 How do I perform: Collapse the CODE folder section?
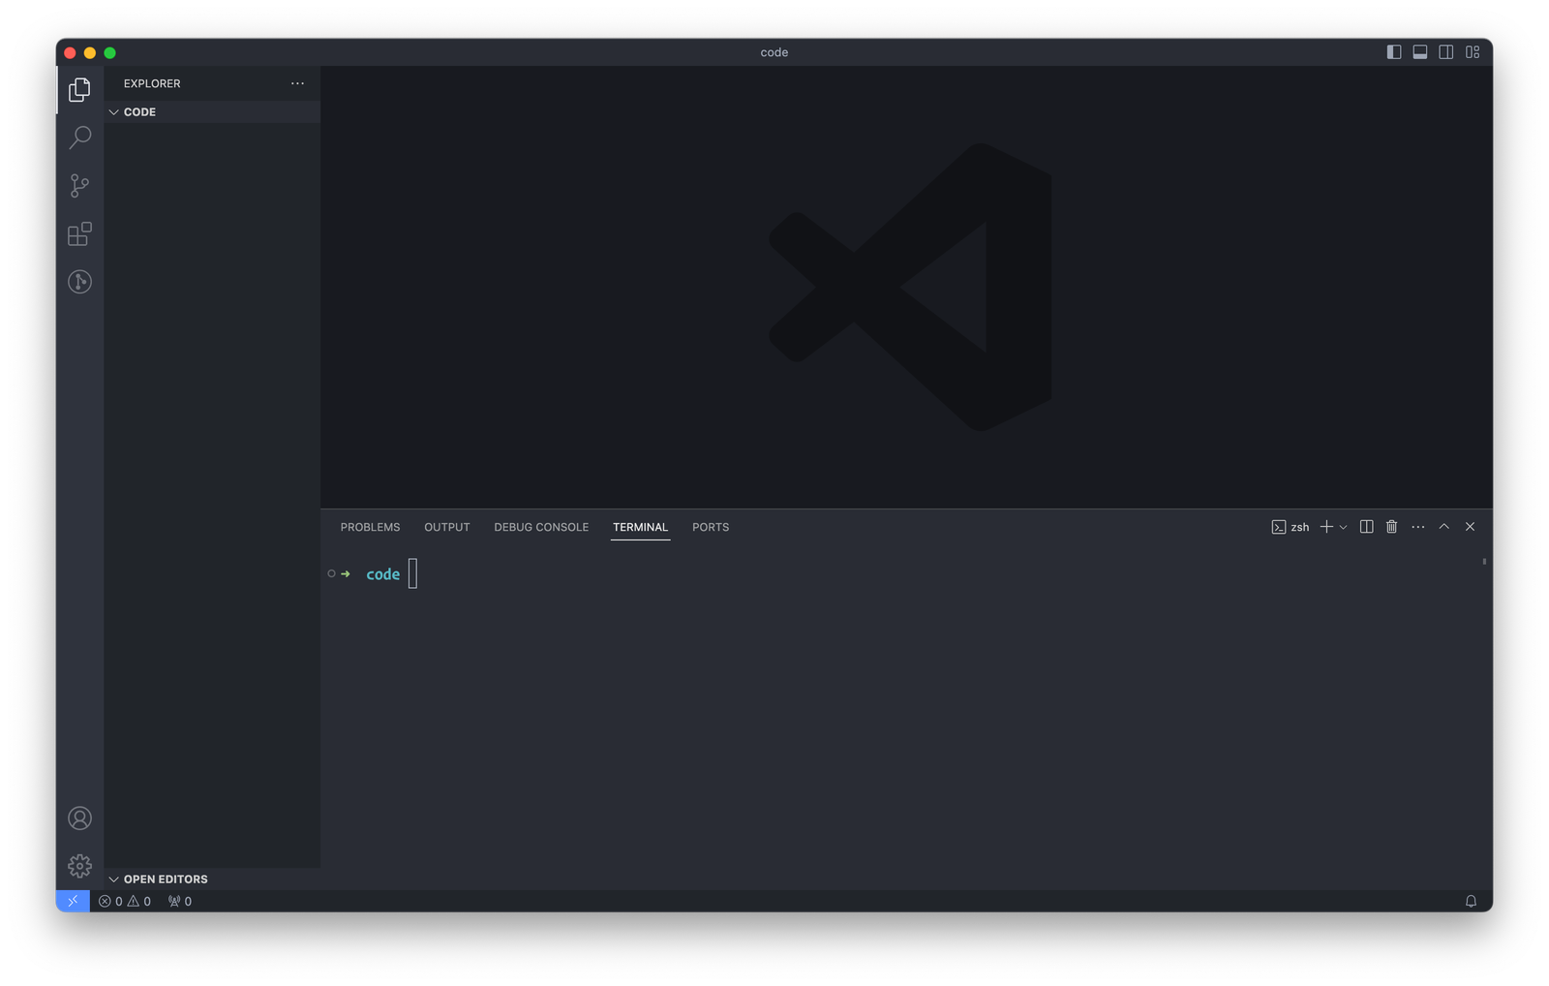point(113,111)
